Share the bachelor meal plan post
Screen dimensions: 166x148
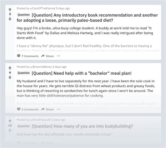(47, 109)
